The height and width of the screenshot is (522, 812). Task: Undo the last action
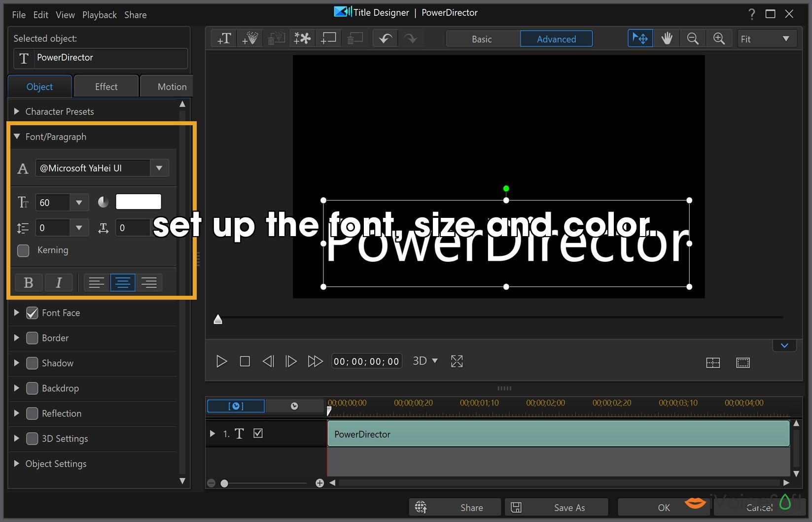point(386,38)
